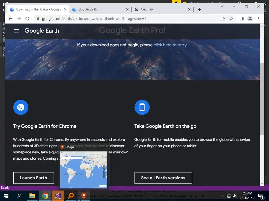269x201 pixels.
Task: Open tab search dropdown chevron
Action: pos(222,7)
